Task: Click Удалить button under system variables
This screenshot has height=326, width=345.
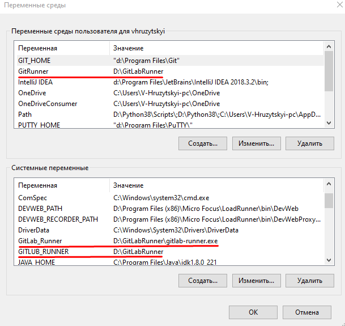Action: 309,281
